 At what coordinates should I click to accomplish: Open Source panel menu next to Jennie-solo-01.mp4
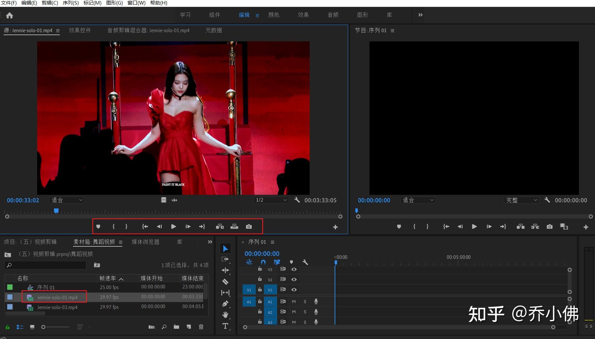[x=58, y=31]
